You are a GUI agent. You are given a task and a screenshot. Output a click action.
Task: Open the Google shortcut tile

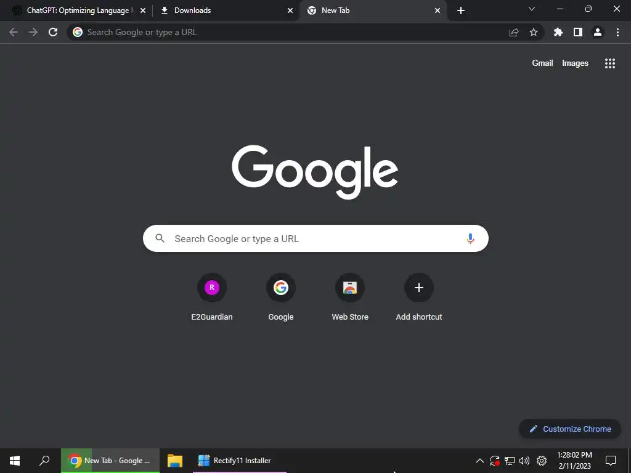click(281, 297)
